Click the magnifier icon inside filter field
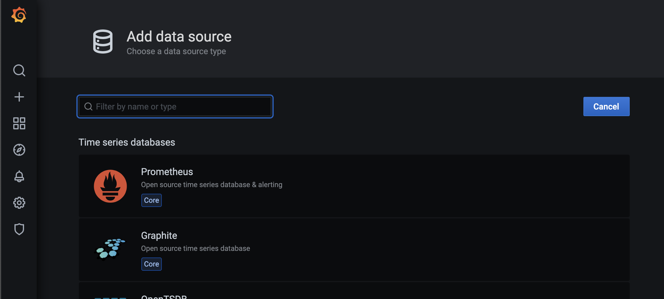664x299 pixels. 88,106
